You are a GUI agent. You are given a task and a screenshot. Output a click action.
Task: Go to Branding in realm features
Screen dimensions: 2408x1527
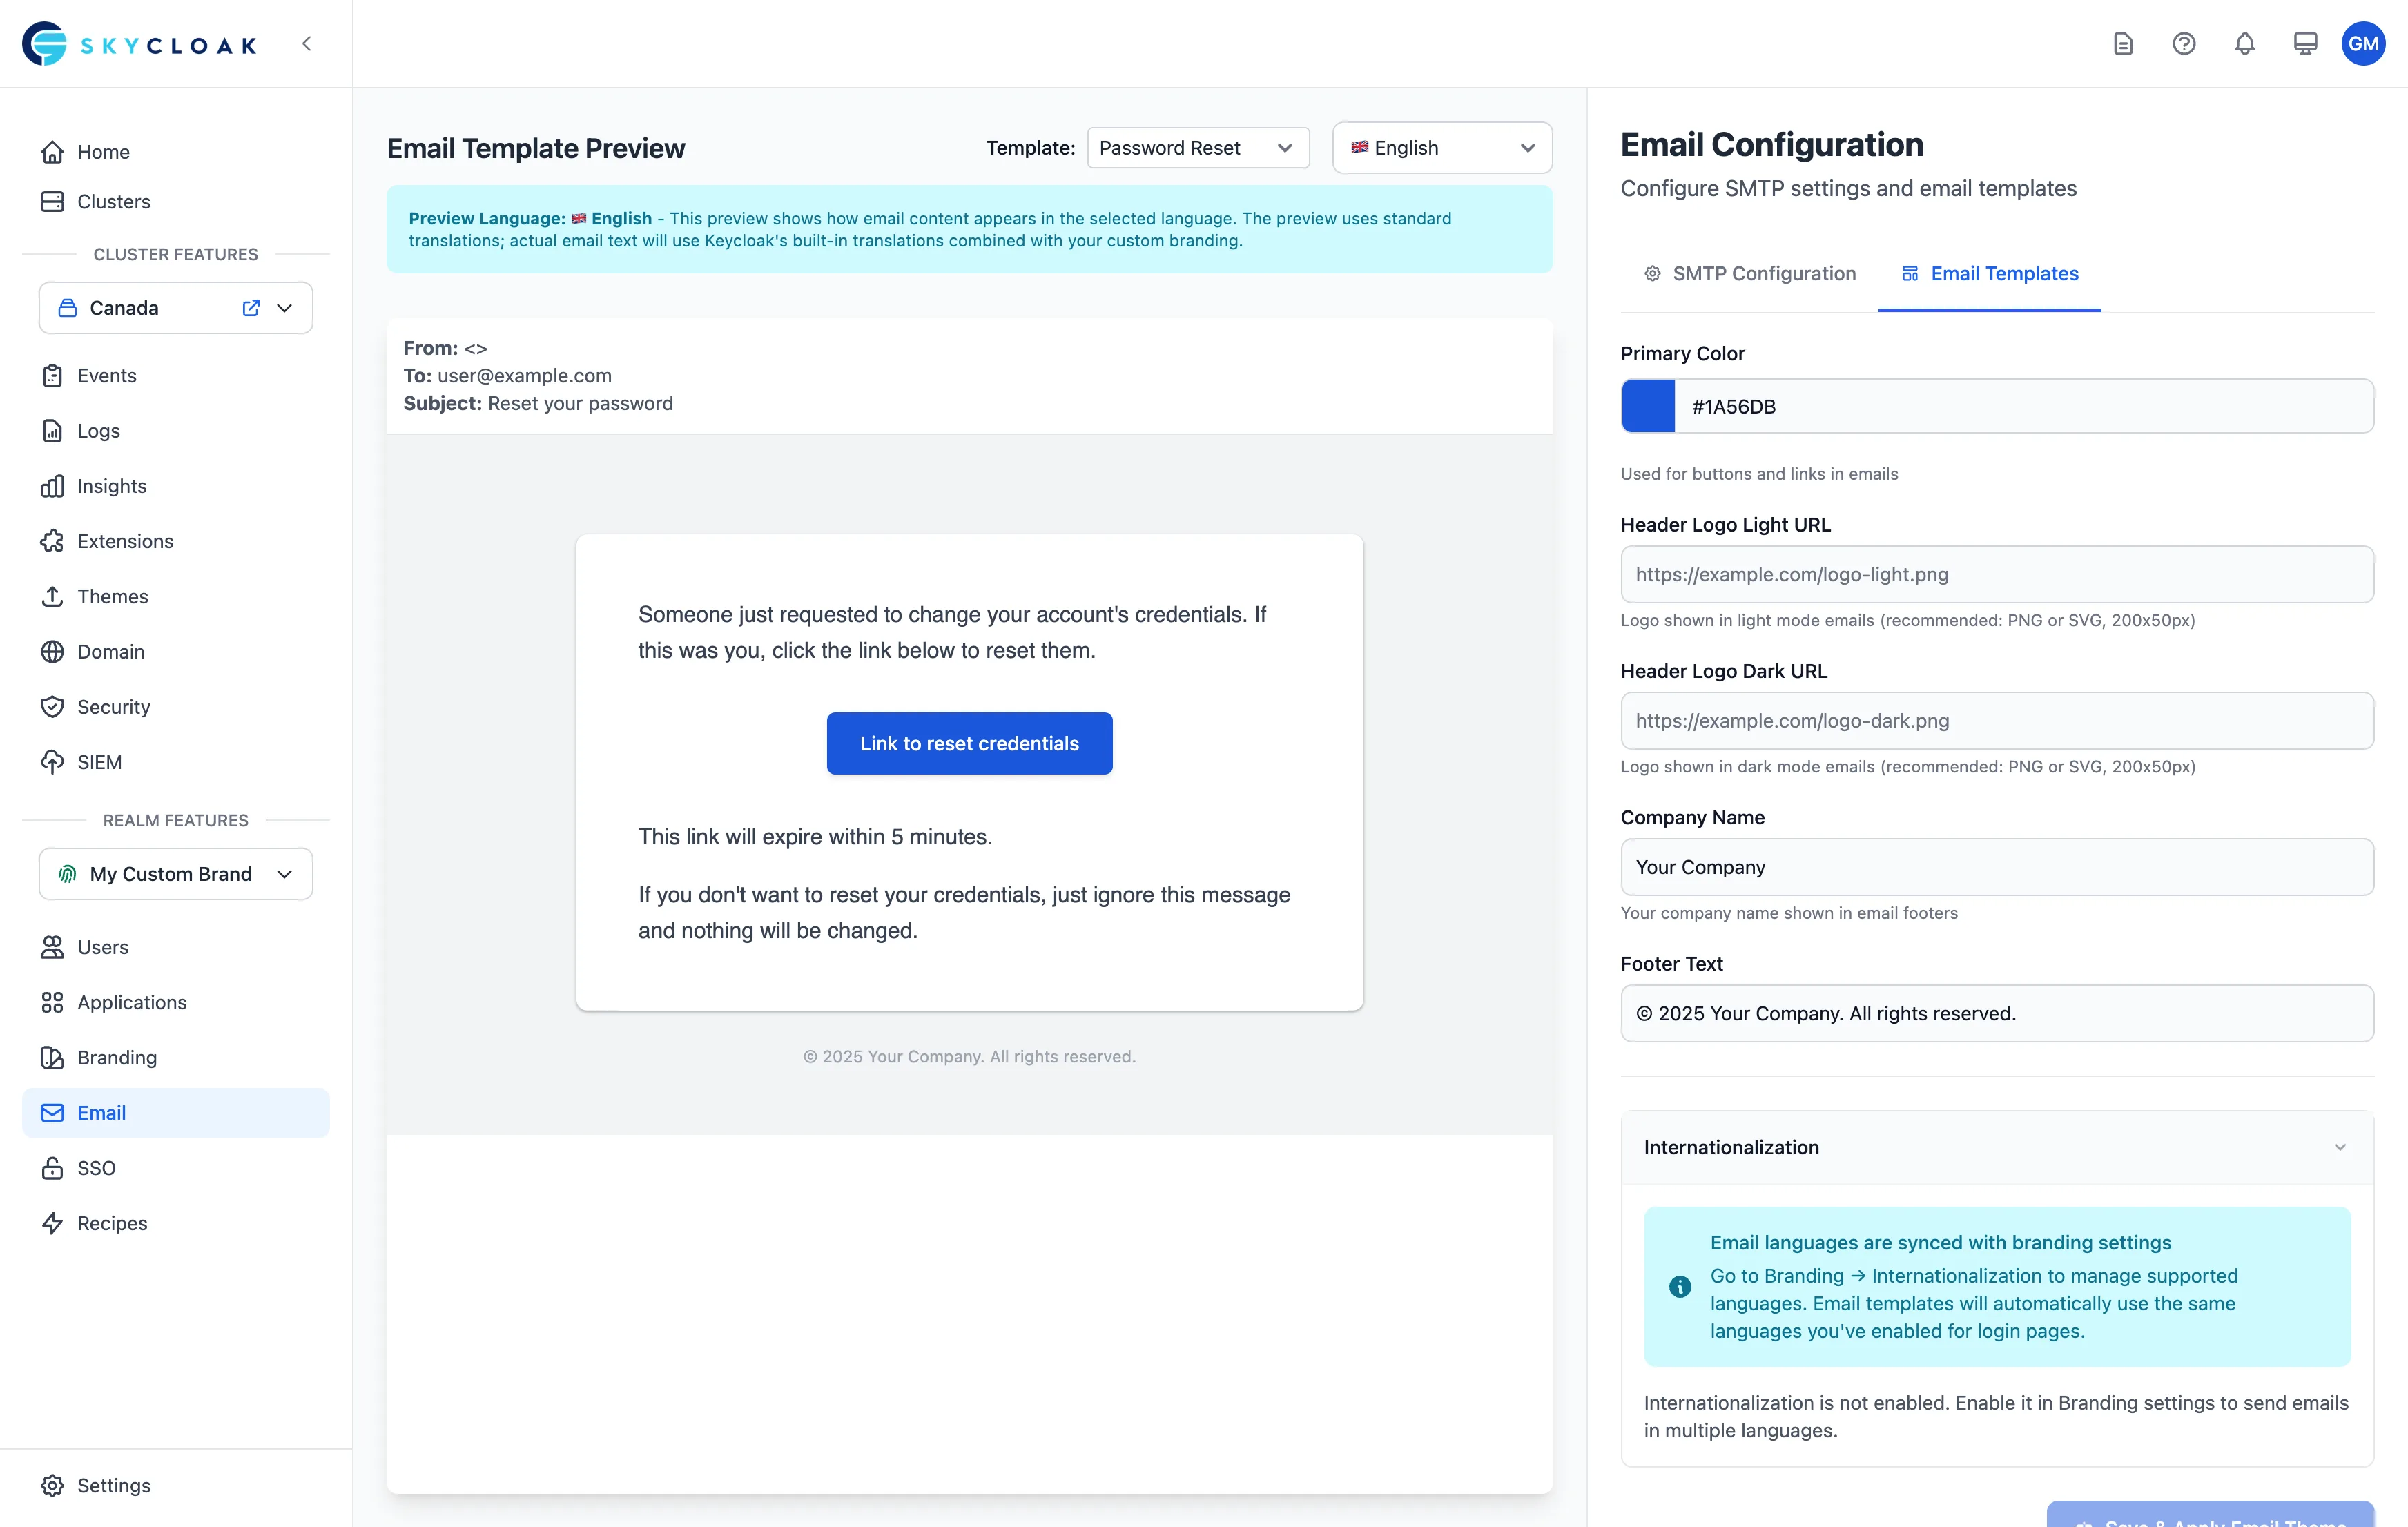click(x=116, y=1057)
